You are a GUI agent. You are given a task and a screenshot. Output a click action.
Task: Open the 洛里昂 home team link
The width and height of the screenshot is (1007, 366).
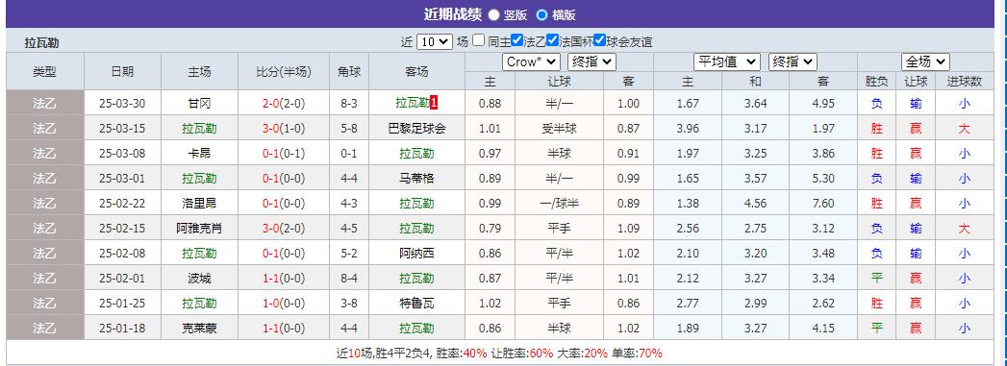pos(199,204)
